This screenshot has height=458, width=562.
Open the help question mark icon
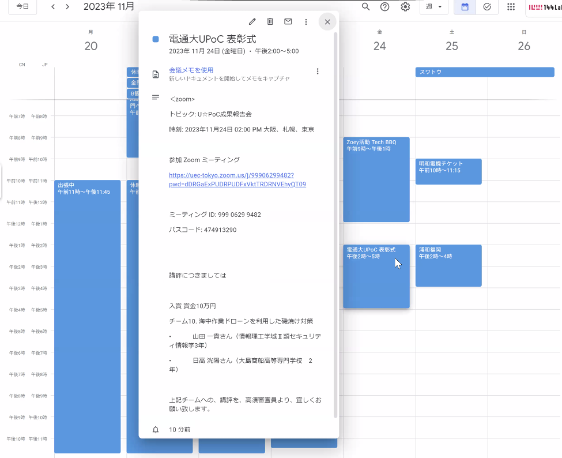[x=384, y=6]
